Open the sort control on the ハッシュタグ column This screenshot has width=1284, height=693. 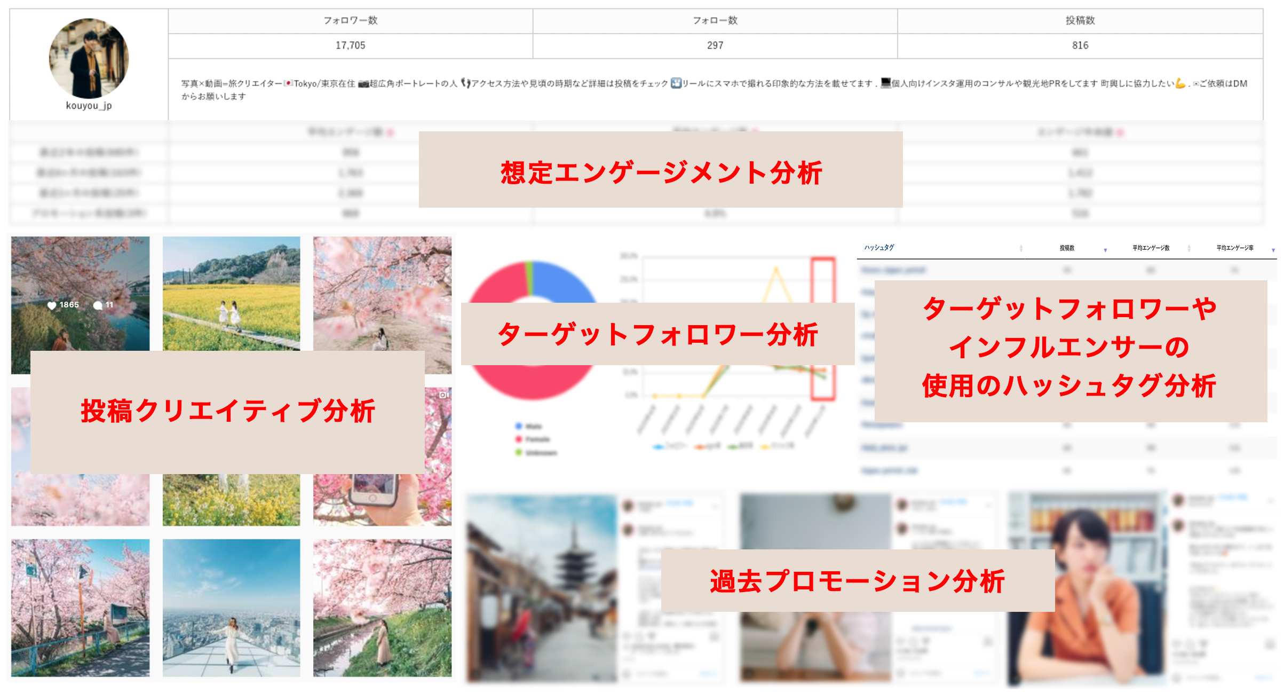pos(1021,248)
